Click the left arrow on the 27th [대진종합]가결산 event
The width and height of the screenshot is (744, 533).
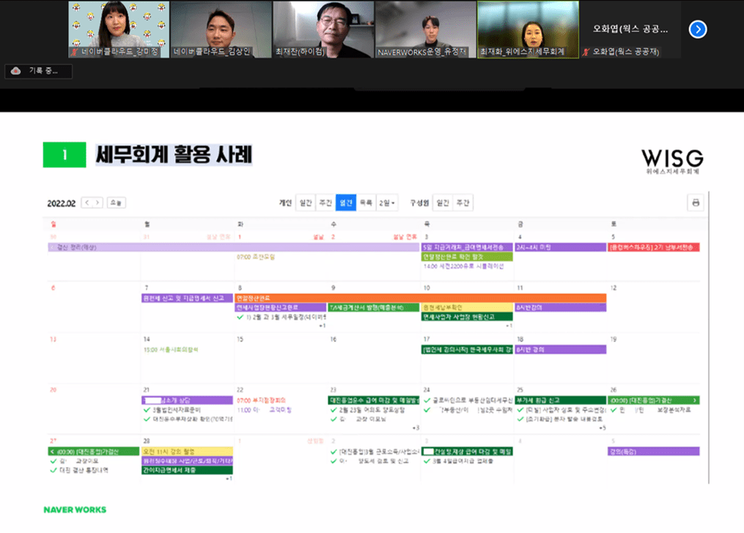click(52, 452)
